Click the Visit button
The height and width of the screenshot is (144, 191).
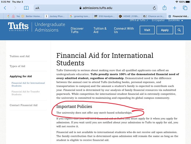tap(147, 30)
